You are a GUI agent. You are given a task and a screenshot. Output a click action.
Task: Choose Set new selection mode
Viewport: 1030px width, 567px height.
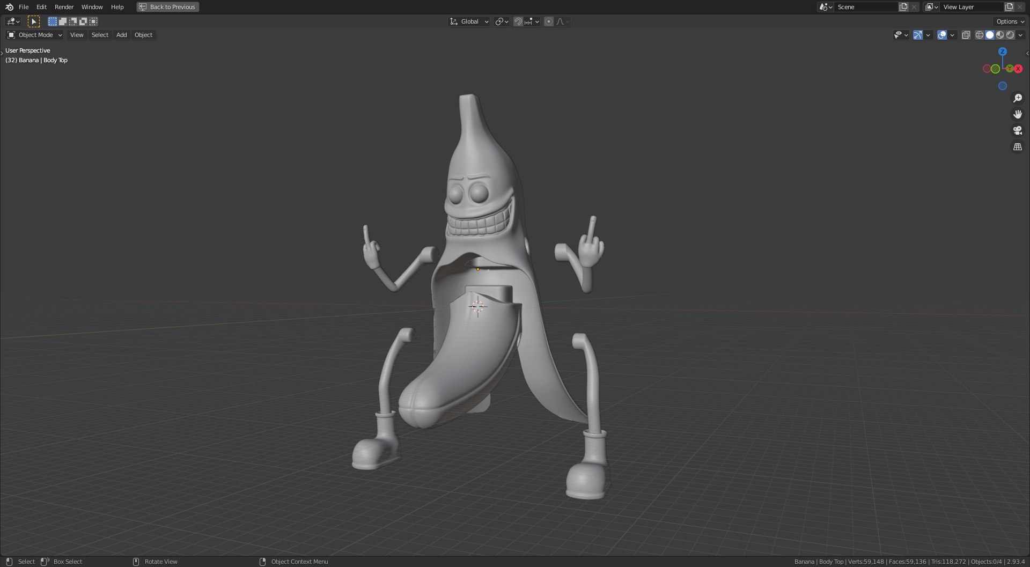click(53, 21)
